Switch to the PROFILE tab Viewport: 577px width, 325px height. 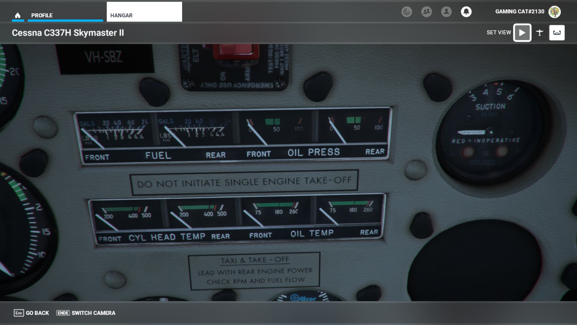pos(42,15)
